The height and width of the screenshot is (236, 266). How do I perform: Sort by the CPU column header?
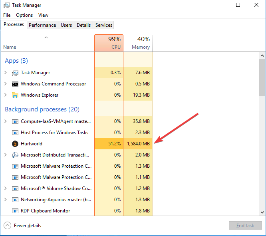[109, 43]
